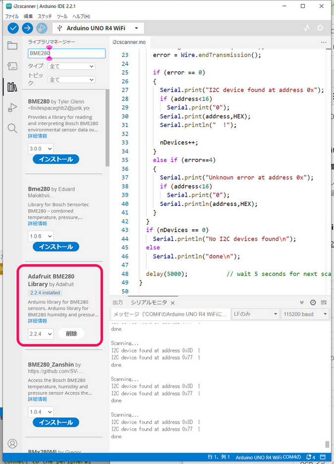Screen dimensions: 334x464
Task: Open the ヘルプ(H) menu
Action: (x=81, y=16)
